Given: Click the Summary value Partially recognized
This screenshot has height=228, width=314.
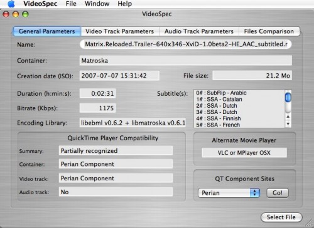Looking at the screenshot, I should 116,150.
